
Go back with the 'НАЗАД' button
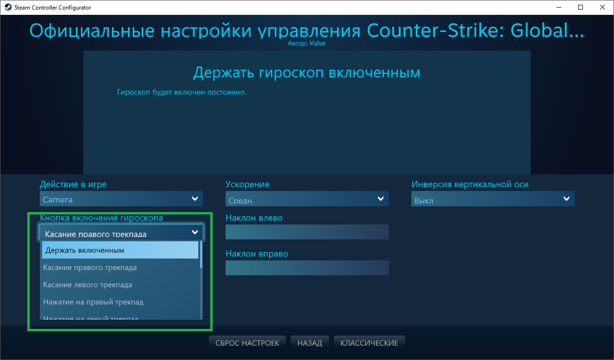point(309,343)
